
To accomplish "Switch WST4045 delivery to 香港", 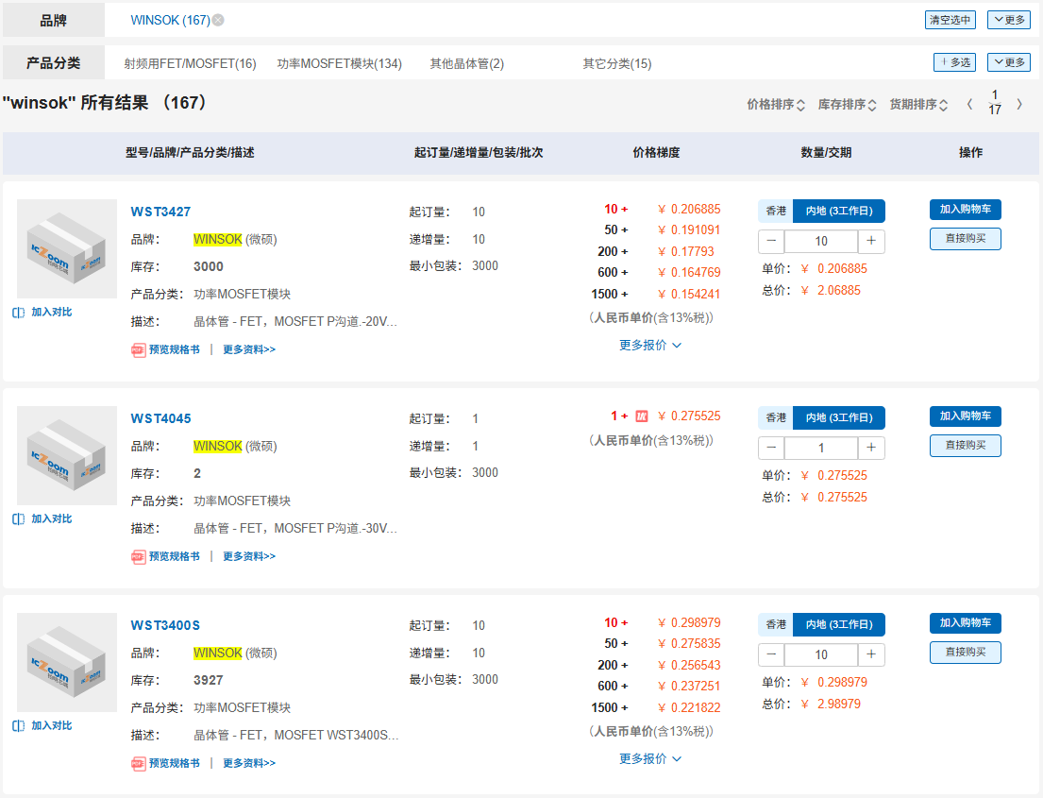I will (776, 418).
